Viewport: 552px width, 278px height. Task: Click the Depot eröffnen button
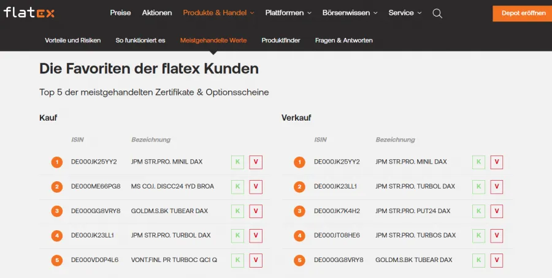tap(523, 13)
